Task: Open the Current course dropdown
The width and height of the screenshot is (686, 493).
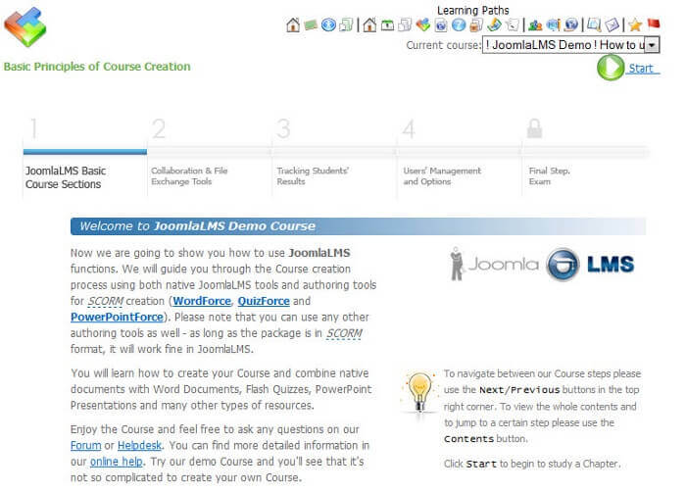Action: coord(570,45)
